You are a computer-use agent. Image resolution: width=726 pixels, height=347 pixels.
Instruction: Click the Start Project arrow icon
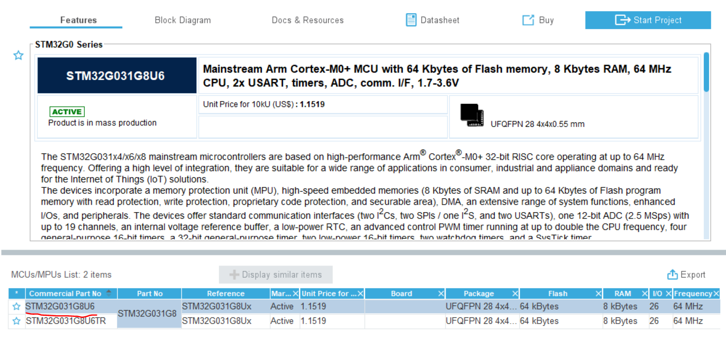click(x=622, y=20)
